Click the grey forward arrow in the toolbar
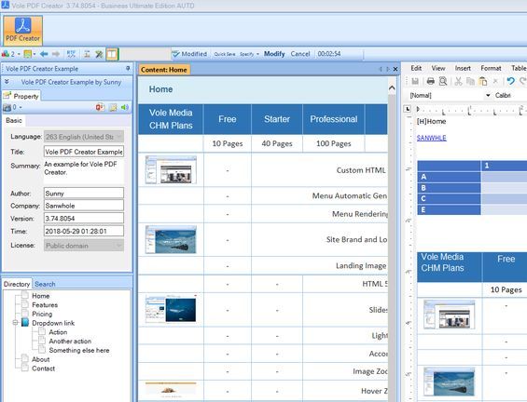Viewport: 527px width, 402px height. click(56, 54)
